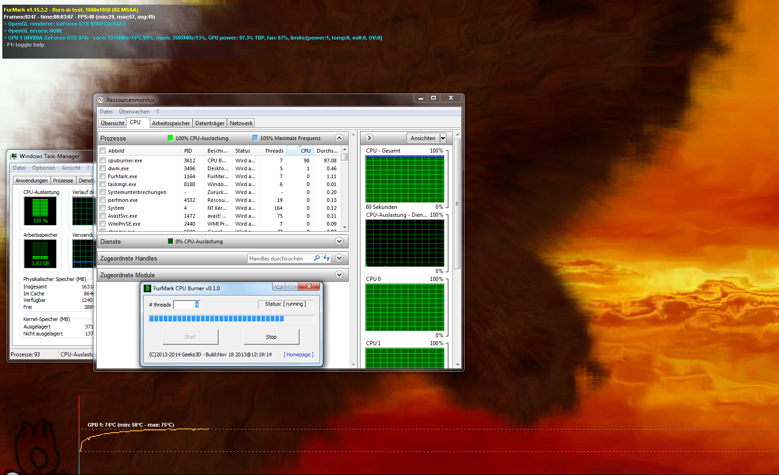Open the Ansichten dropdown arrow

tap(443, 138)
